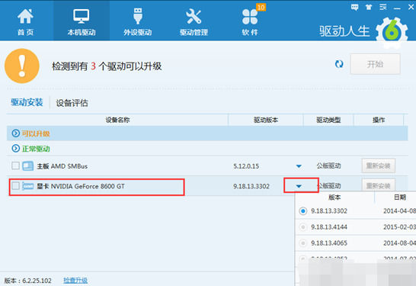Click the 驱动人生 6 gear logo
Viewport: 416px width, 286px height.
(392, 33)
